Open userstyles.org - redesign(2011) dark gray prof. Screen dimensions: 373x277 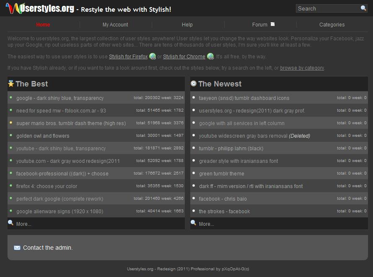click(x=252, y=110)
